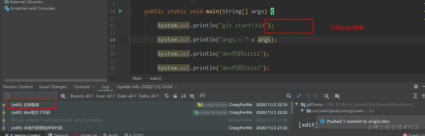The image size is (425, 136).
Task: Open layout options icon in details pane
Action: tap(337, 96)
